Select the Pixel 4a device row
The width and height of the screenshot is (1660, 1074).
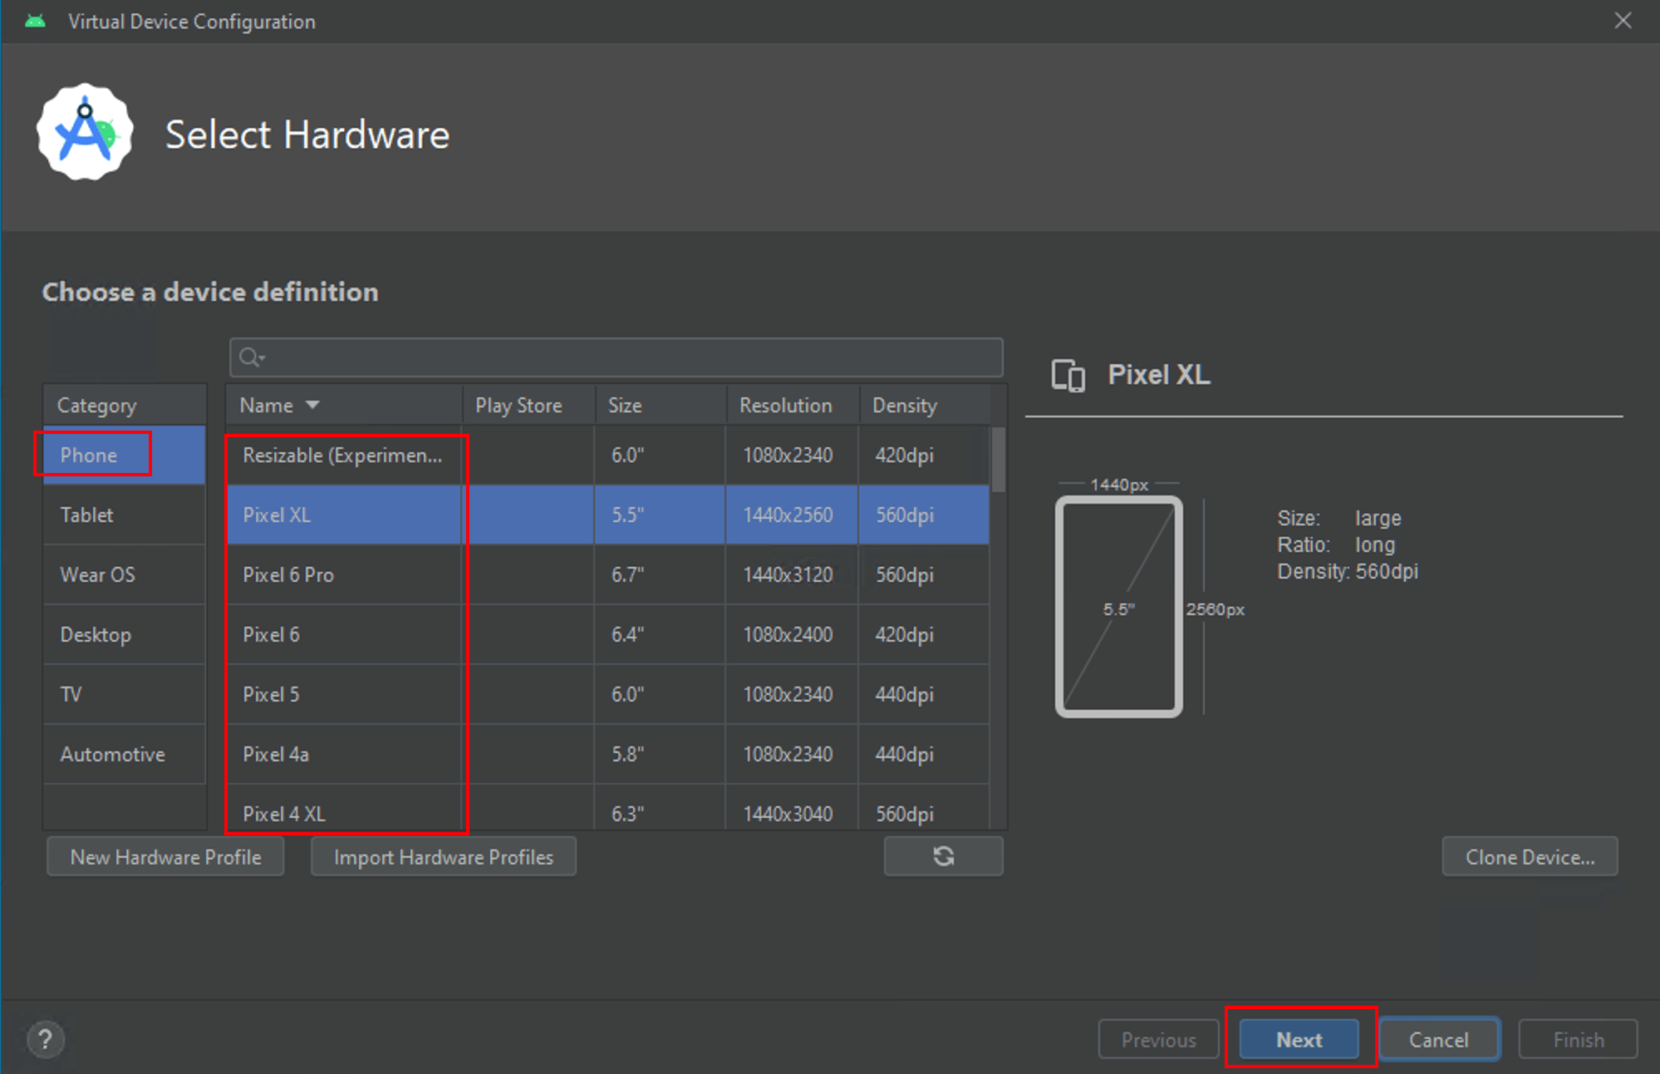[x=607, y=754]
